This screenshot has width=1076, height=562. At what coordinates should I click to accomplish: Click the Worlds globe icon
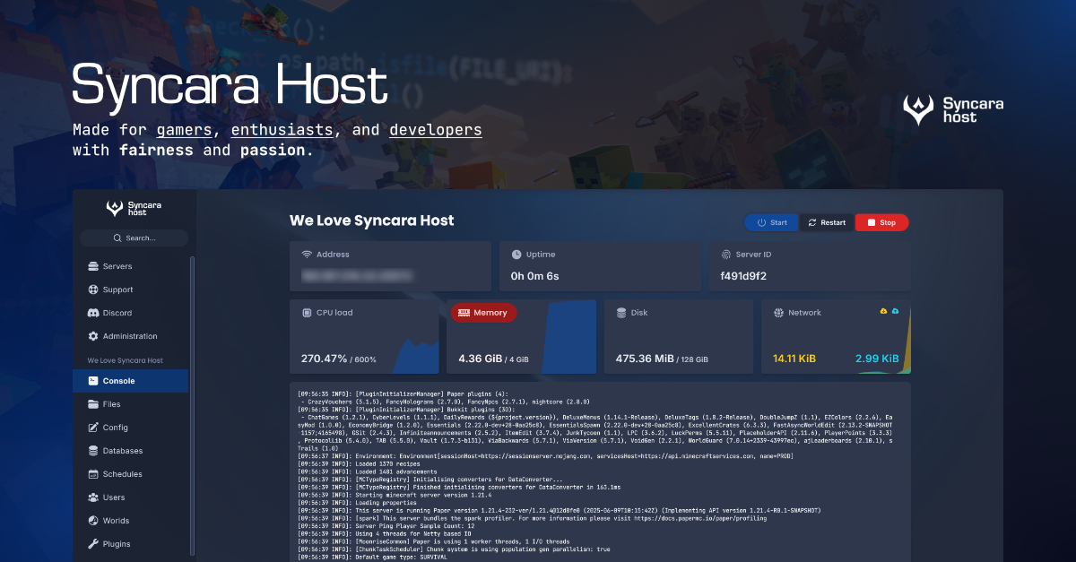tap(93, 521)
